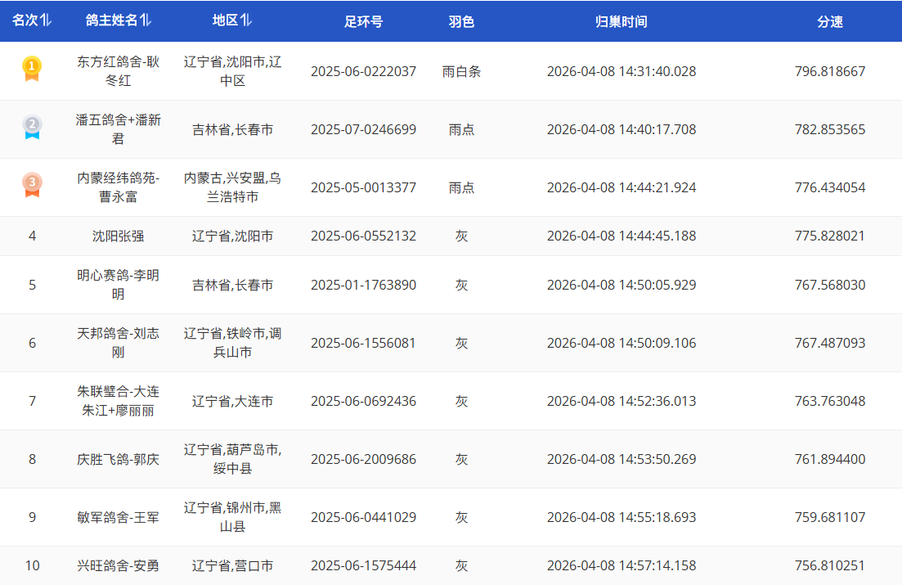
Task: Click the 羽色 column header
Action: click(461, 21)
